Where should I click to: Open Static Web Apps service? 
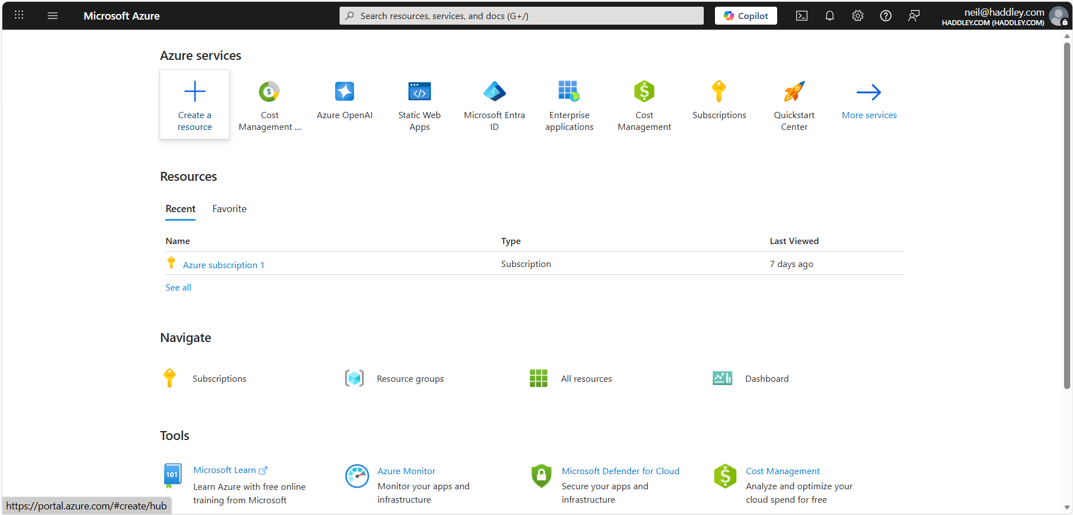(x=419, y=92)
